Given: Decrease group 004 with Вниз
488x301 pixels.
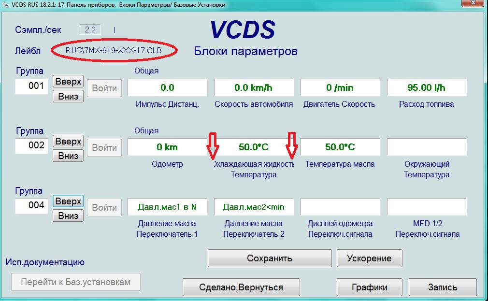Looking at the screenshot, I should (x=68, y=215).
